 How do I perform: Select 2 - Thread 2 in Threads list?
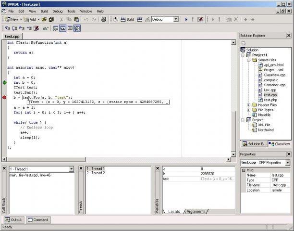tap(96, 173)
